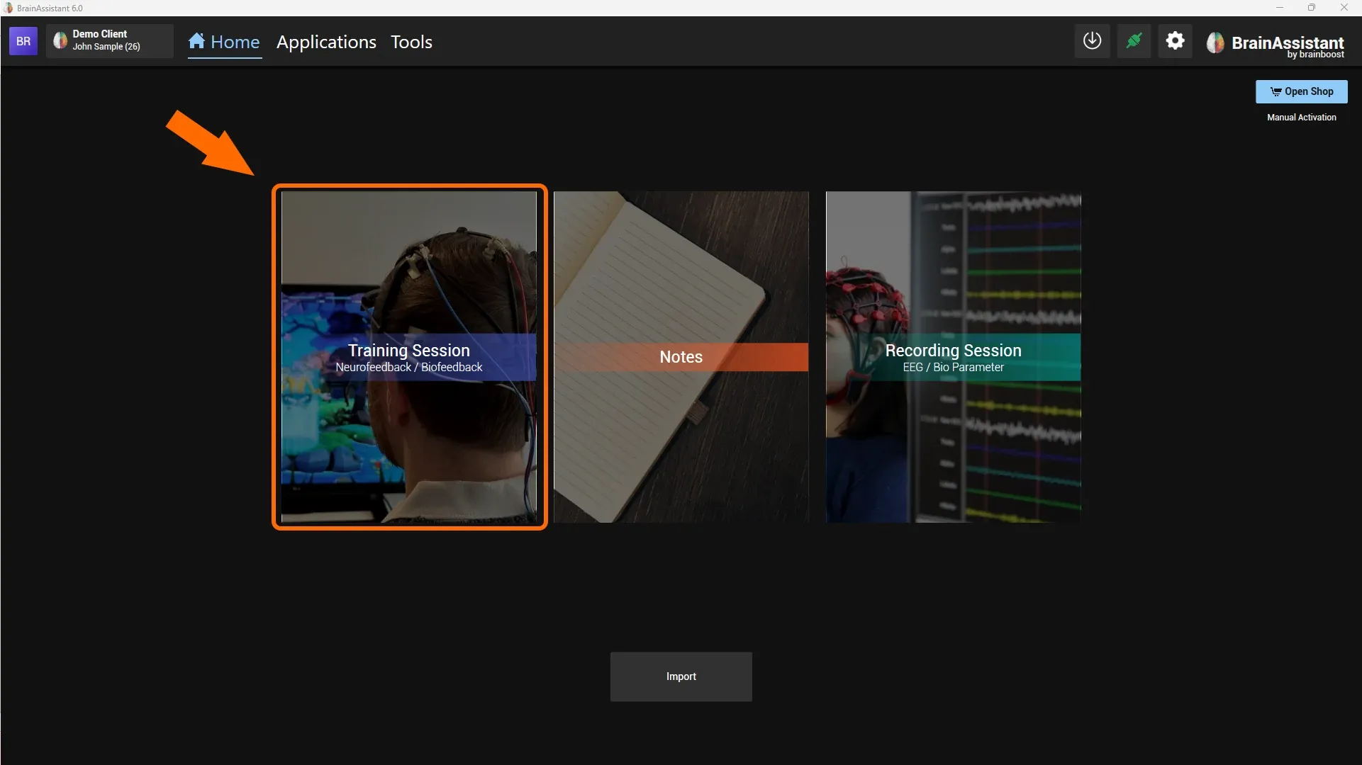Click the house icon next to Home
1362x765 pixels.
pos(196,40)
